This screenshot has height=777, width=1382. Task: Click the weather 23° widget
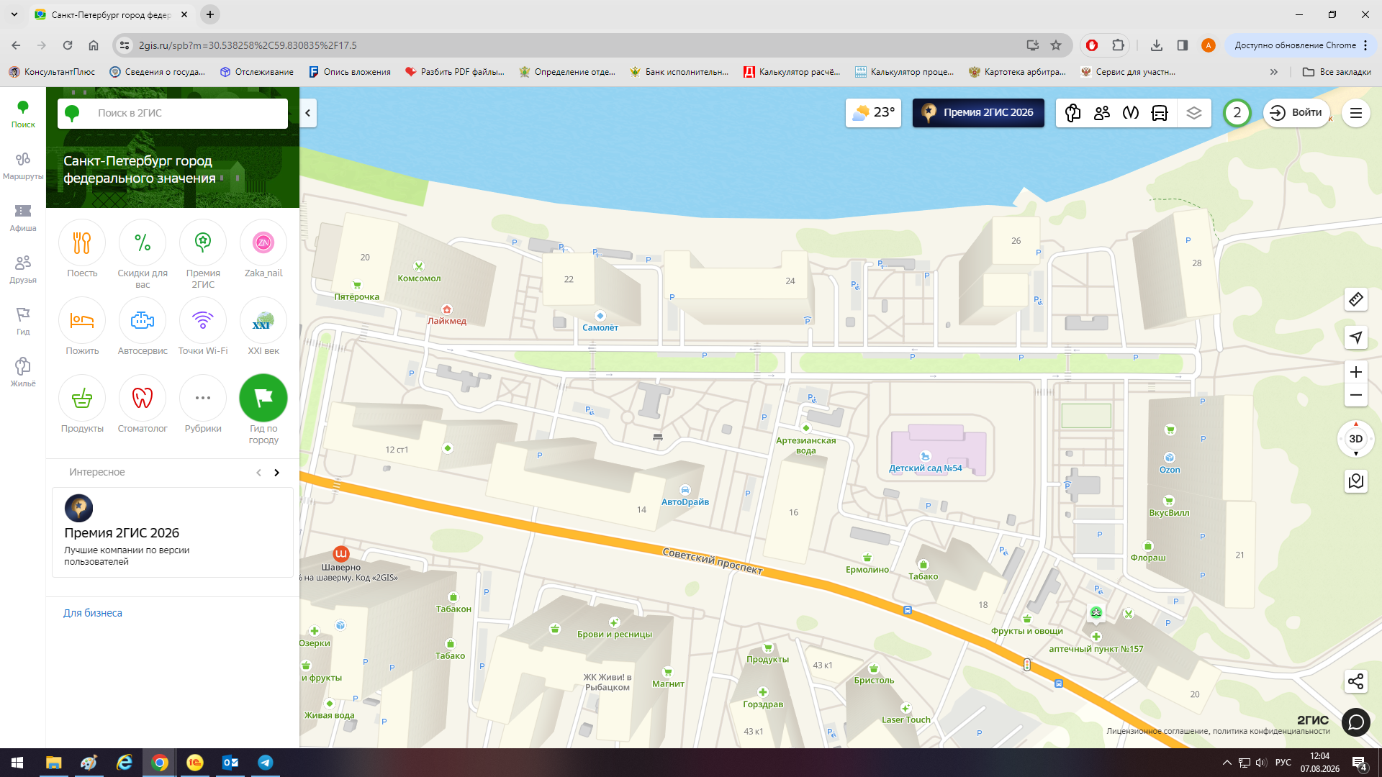[x=874, y=113]
